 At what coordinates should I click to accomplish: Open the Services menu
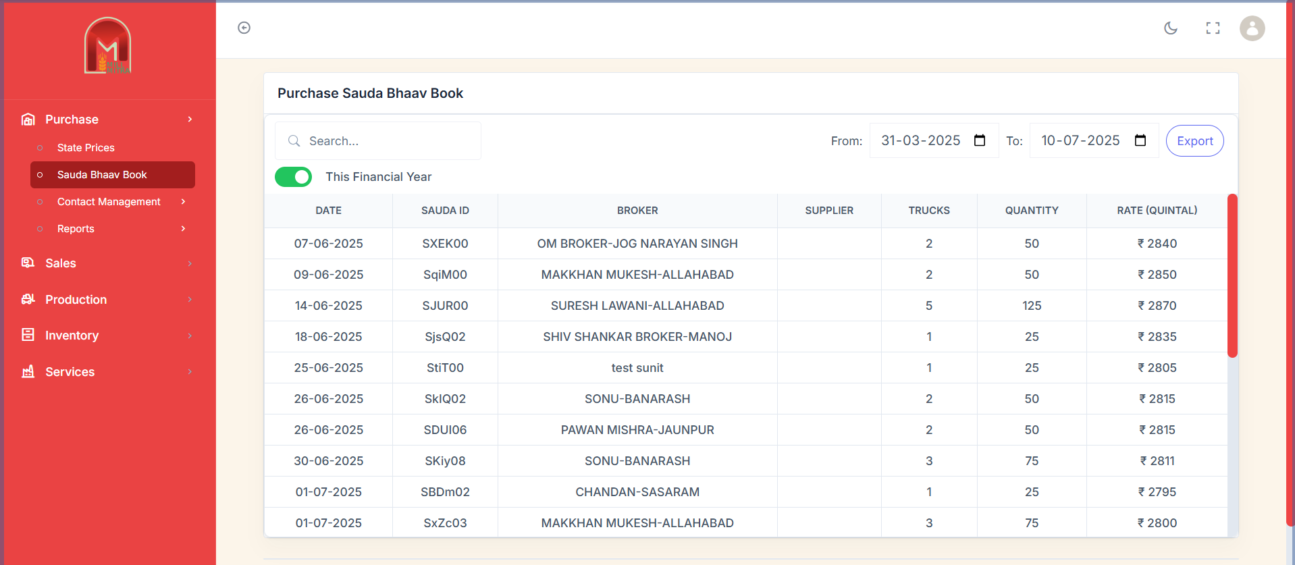pyautogui.click(x=70, y=372)
